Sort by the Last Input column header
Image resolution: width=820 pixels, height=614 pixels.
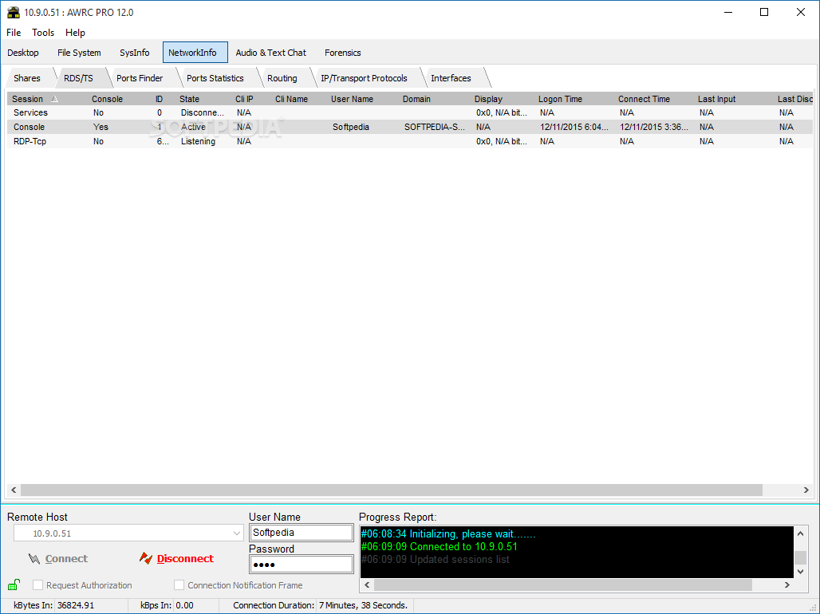pyautogui.click(x=716, y=99)
